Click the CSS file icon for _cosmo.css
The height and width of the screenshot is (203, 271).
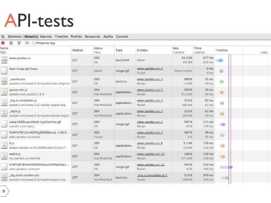(4, 81)
